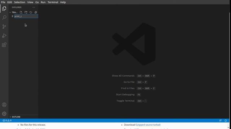The width and height of the screenshot is (231, 129).
Task: Open the Search view icon
Action: point(4,18)
